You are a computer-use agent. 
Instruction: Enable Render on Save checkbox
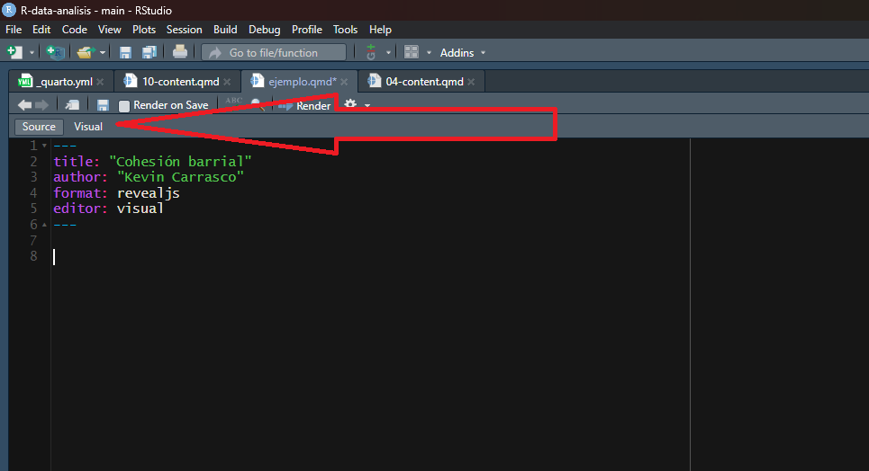coord(124,106)
